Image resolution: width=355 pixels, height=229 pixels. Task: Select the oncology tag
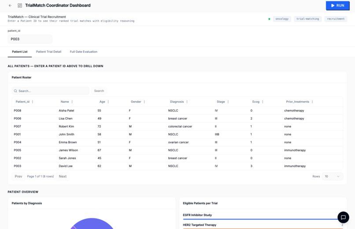pyautogui.click(x=282, y=19)
